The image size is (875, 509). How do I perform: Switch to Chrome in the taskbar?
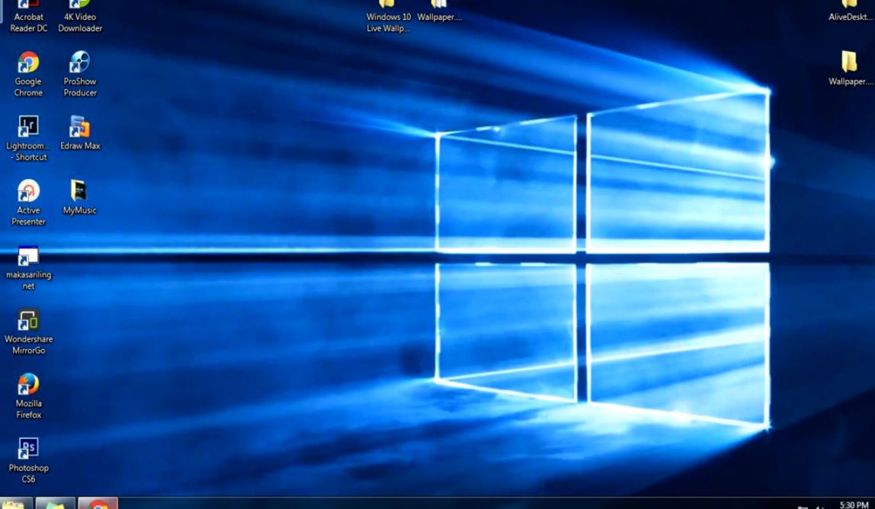pyautogui.click(x=98, y=504)
